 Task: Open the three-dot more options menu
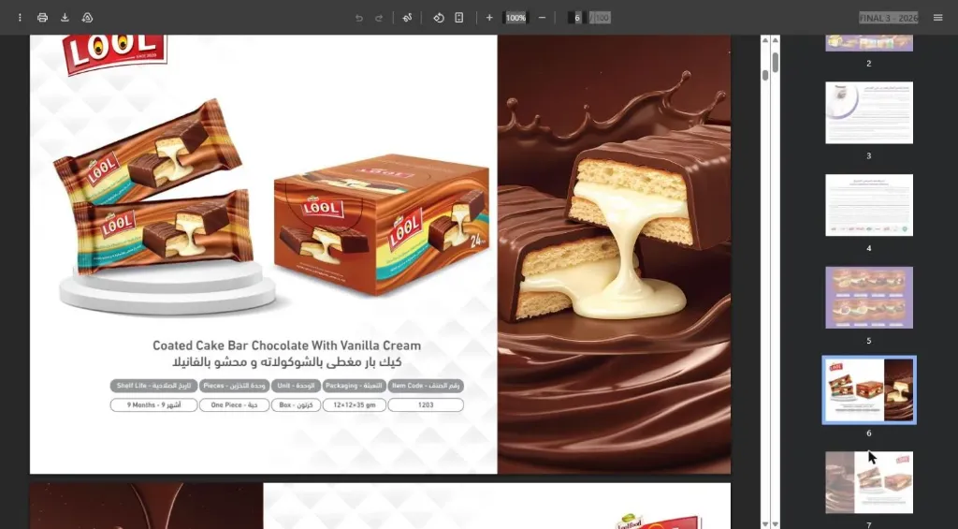pos(20,18)
